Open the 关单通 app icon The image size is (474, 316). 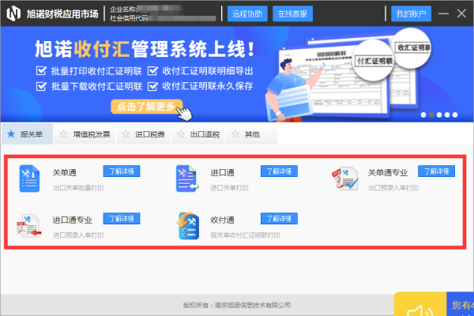(x=29, y=179)
